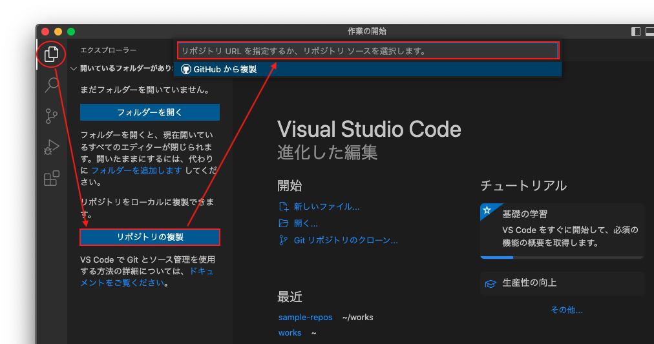Toggle primary sidebar layout icon in title bar
The height and width of the screenshot is (344, 654).
[636, 32]
